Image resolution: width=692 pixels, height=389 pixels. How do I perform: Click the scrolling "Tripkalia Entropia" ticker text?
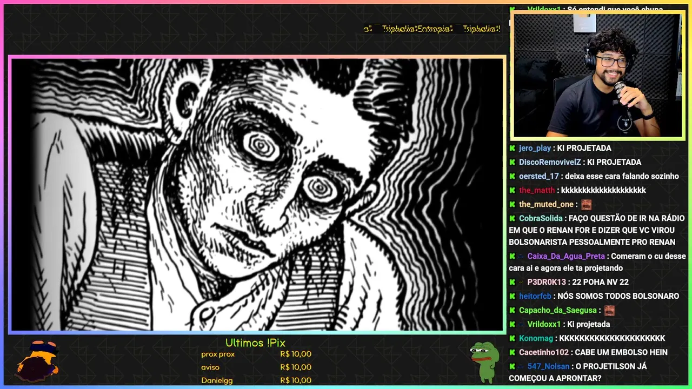click(432, 29)
